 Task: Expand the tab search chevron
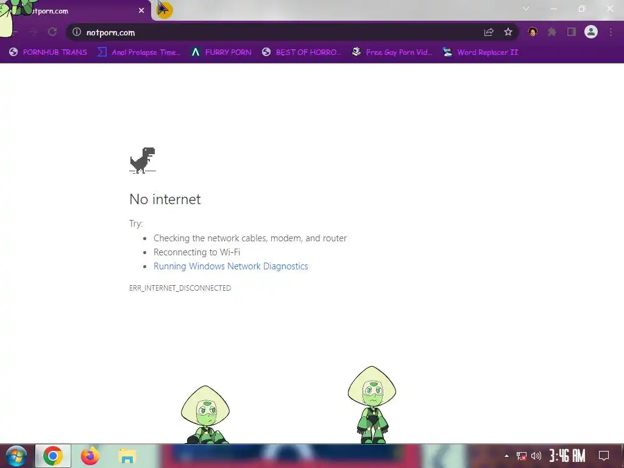click(x=526, y=9)
